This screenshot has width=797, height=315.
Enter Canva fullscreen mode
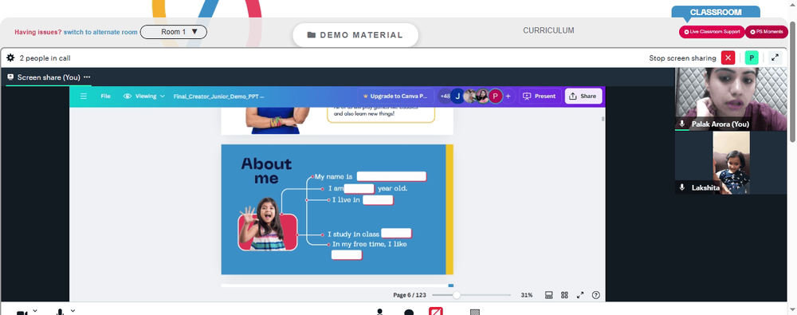[580, 295]
